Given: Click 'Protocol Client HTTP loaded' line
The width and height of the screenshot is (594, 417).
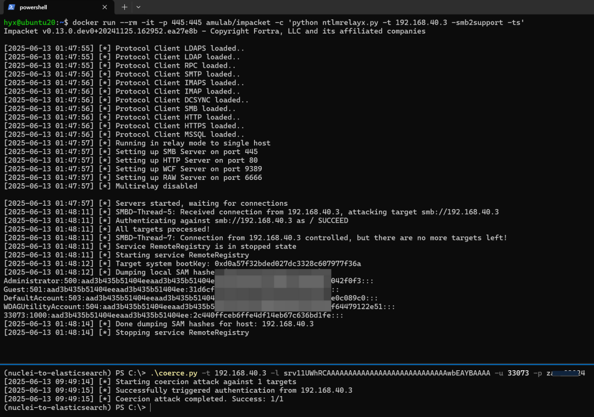Looking at the screenshot, I should (x=122, y=117).
